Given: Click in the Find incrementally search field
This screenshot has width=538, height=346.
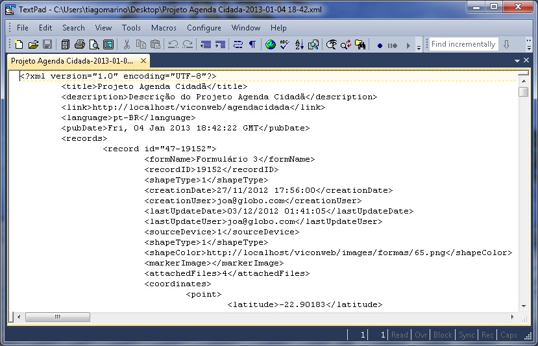Looking at the screenshot, I should point(463,44).
